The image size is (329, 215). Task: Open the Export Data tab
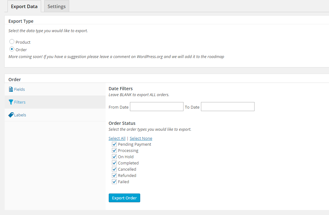(24, 6)
